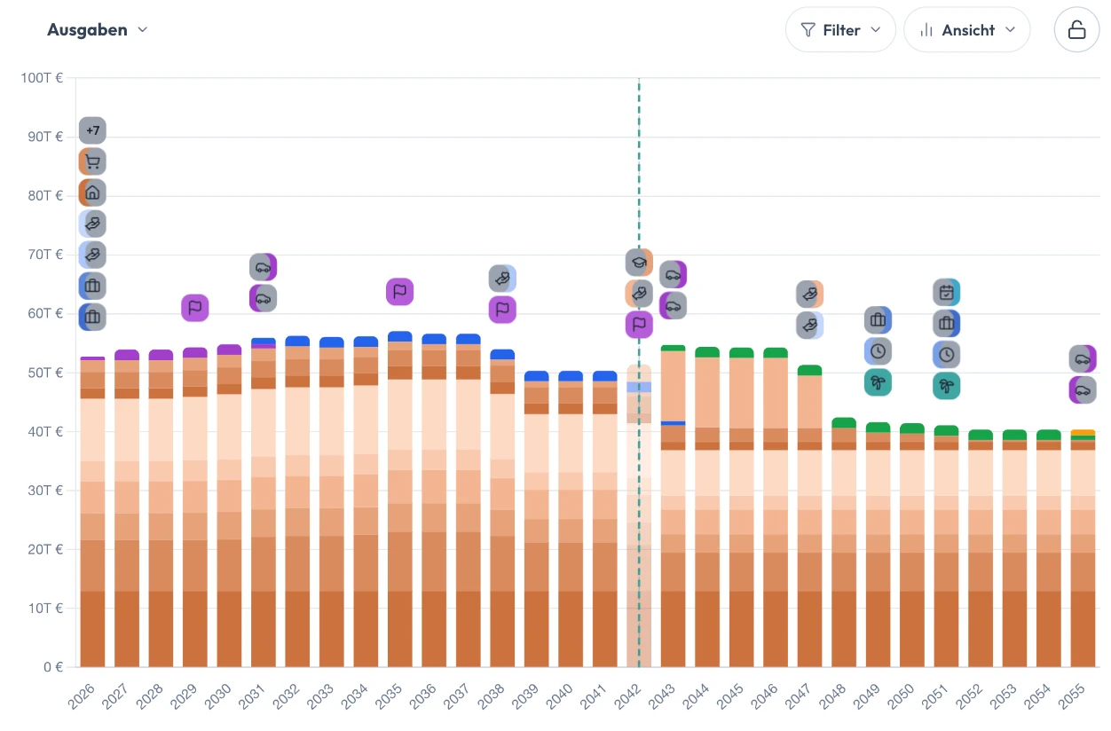Select the 2033 expense bar

point(332,502)
